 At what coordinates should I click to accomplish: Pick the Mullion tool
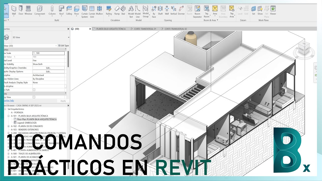point(99,10)
